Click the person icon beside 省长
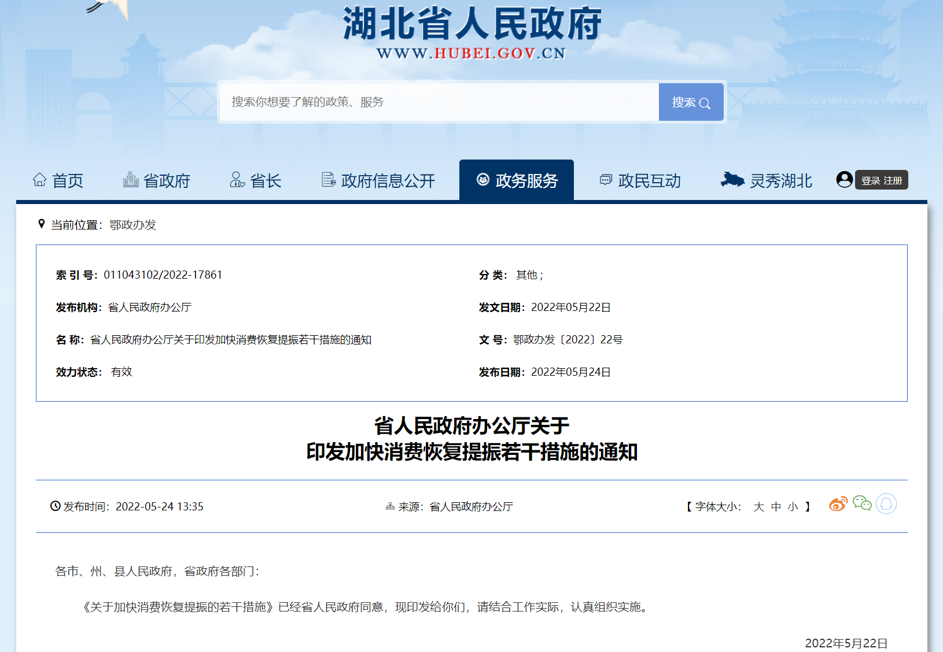The image size is (943, 652). click(237, 180)
